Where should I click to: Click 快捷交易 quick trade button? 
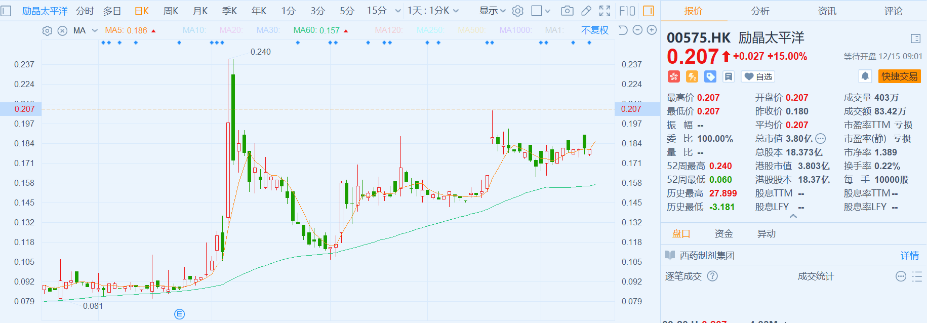click(x=899, y=76)
